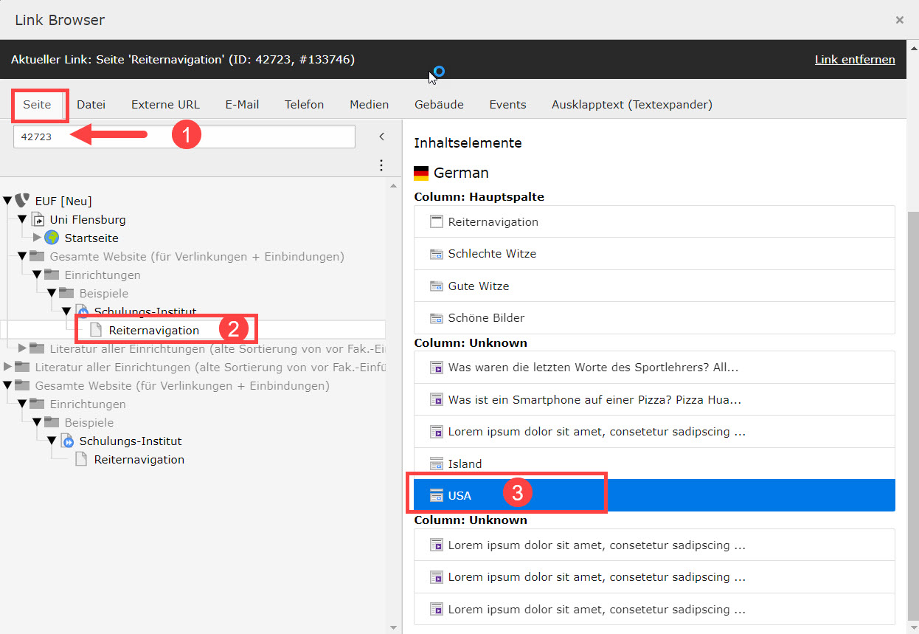Click the content icon next to Schlechte Witze
Viewport: 919px width, 634px height.
(436, 254)
